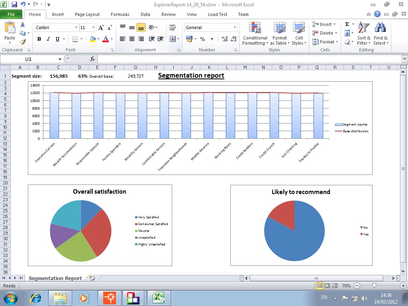Click the horizontal scrollbar thumb
Image resolution: width=408 pixels, height=306 pixels.
(x=316, y=278)
